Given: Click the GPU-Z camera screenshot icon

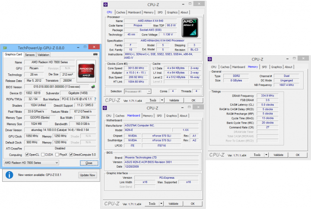Looking at the screenshot, I should pos(95,54).
